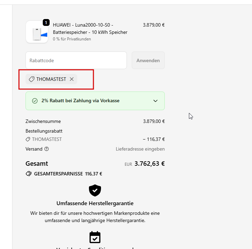Click the Lieferadresse eingeben text
The width and height of the screenshot is (252, 249).
[140, 149]
